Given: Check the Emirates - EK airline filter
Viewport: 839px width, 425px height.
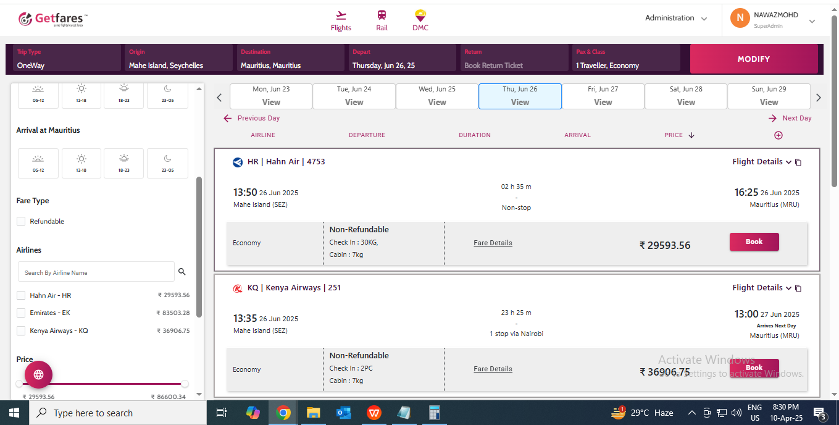Looking at the screenshot, I should tap(21, 313).
